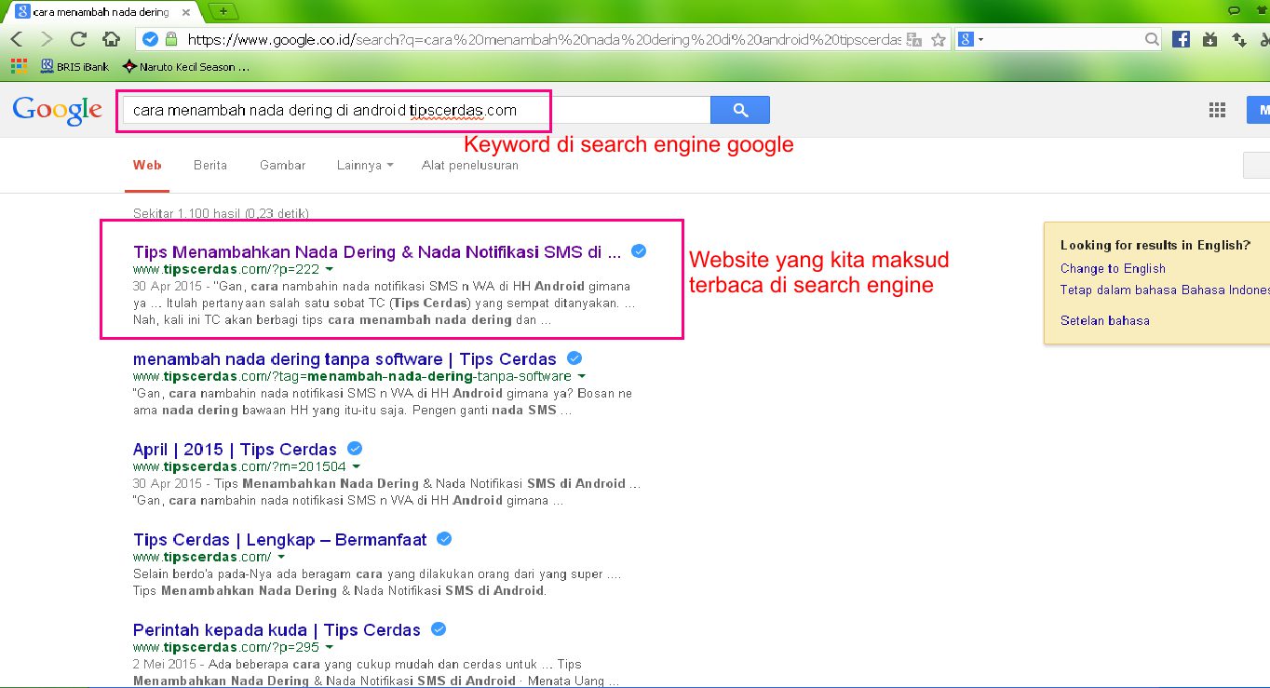
Task: Click the magnifier in the toolbar search box
Action: [x=1153, y=39]
